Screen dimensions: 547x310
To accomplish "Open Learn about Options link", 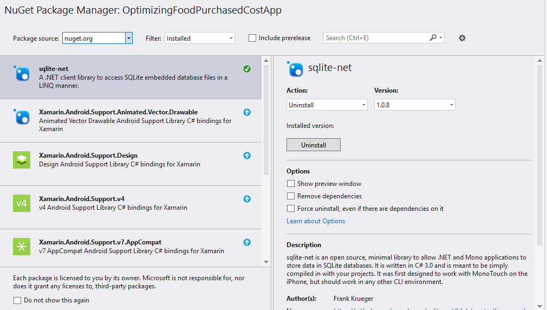I will [x=316, y=221].
